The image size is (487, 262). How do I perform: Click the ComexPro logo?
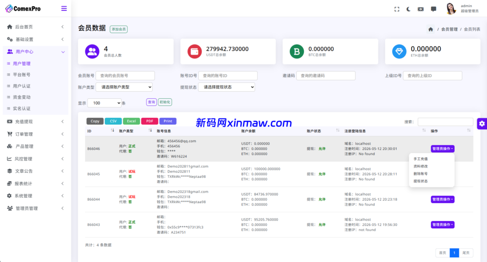(x=23, y=9)
